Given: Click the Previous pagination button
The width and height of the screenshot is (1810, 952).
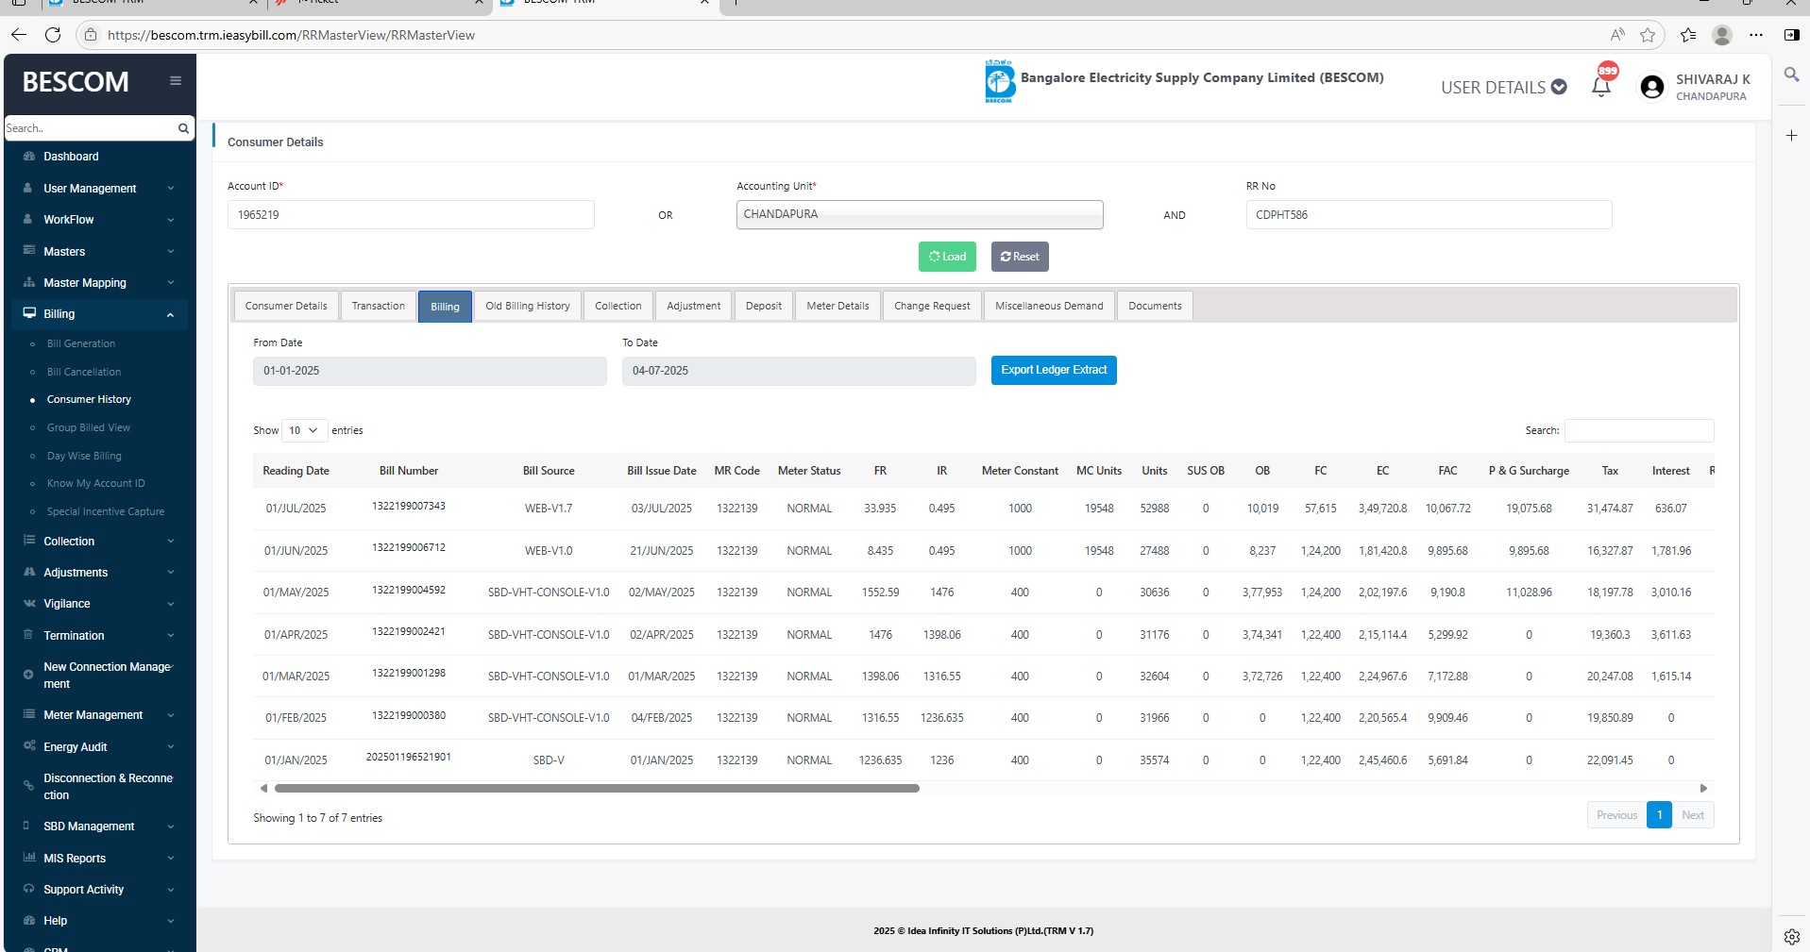Looking at the screenshot, I should tap(1616, 815).
